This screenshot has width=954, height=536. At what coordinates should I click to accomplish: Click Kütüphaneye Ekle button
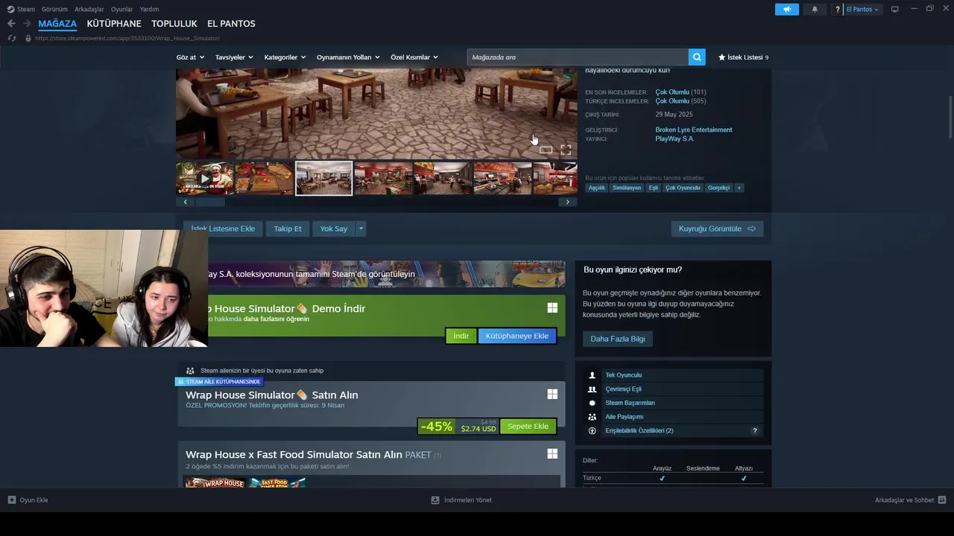coord(517,336)
